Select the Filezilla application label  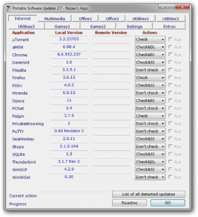tap(19, 70)
